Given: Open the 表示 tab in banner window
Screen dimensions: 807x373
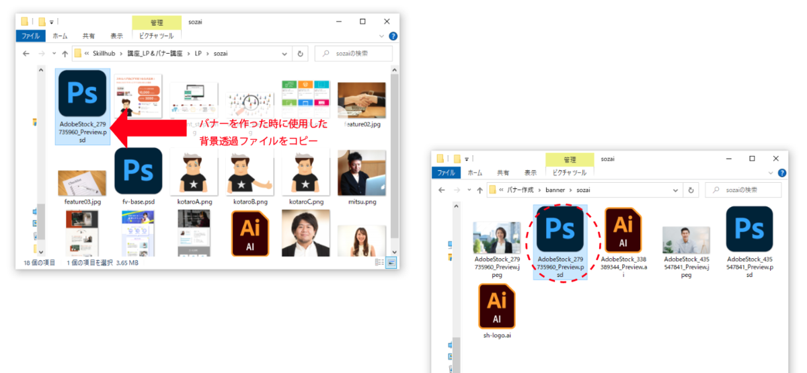Looking at the screenshot, I should (x=531, y=173).
